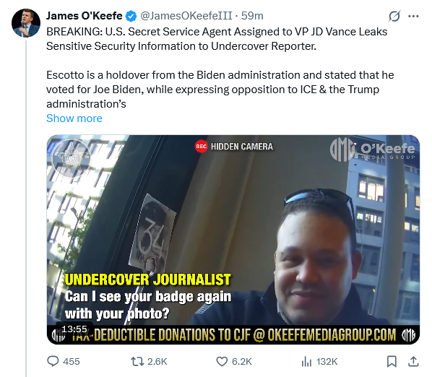The image size is (432, 377).
Task: Expand post text with Show more
Action: tap(74, 118)
